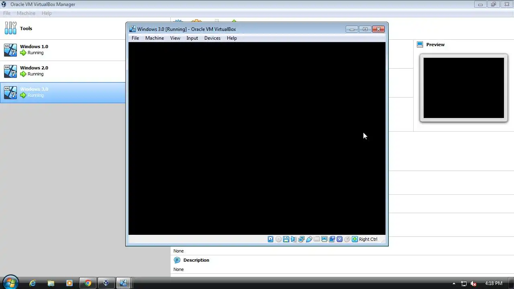
Task: Open the audio settings status icon
Action: tap(294, 239)
